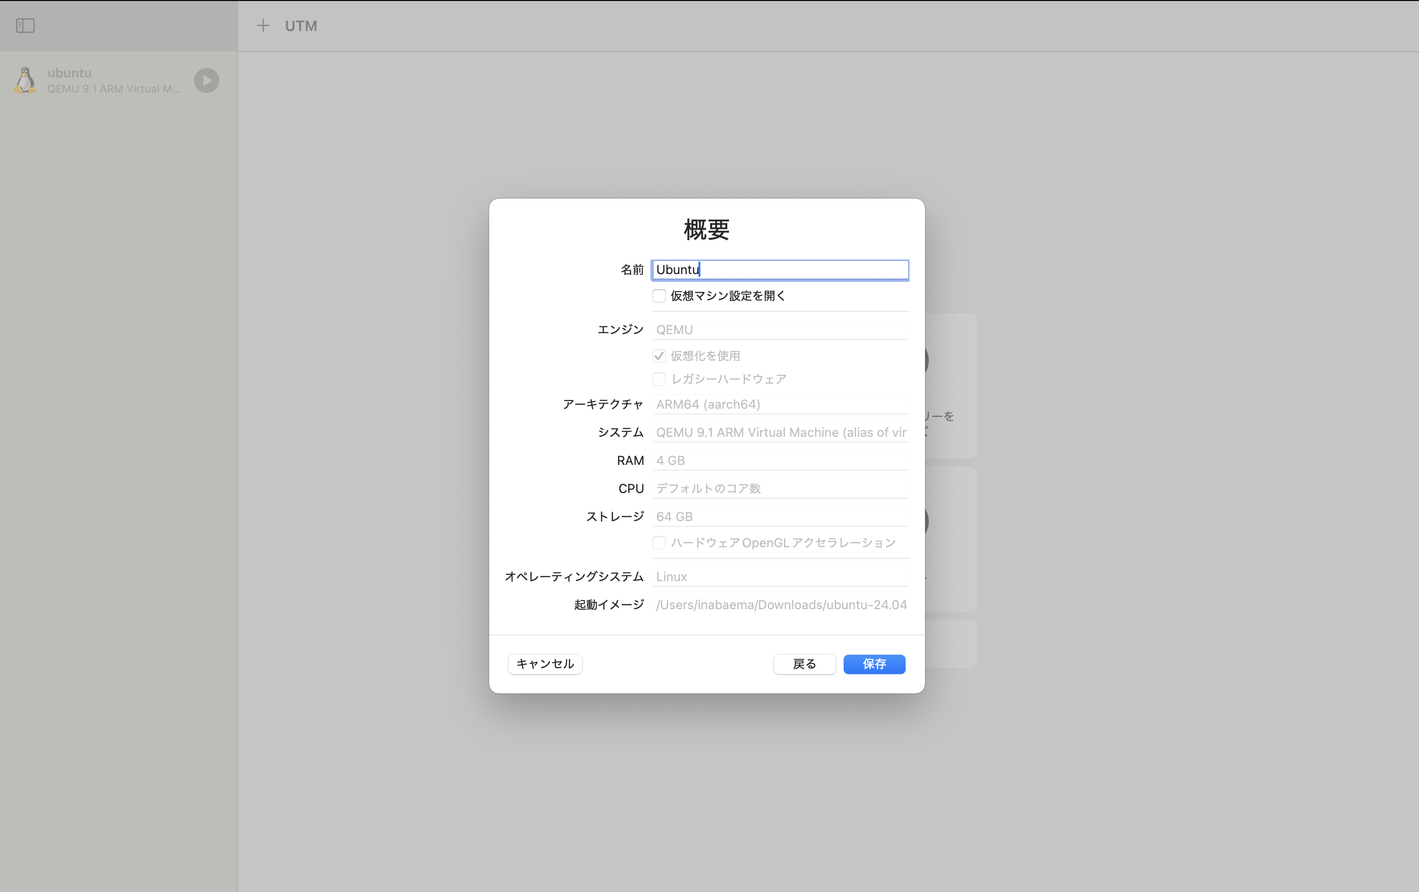Click the エンジン field showing QEMU
The height and width of the screenshot is (892, 1419).
pyautogui.click(x=779, y=329)
